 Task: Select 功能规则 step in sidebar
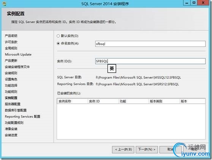tap(11, 92)
